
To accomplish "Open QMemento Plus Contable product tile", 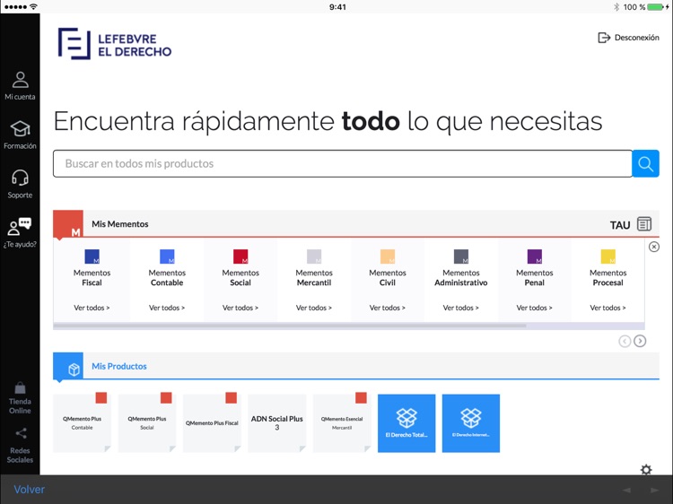I will 82,423.
